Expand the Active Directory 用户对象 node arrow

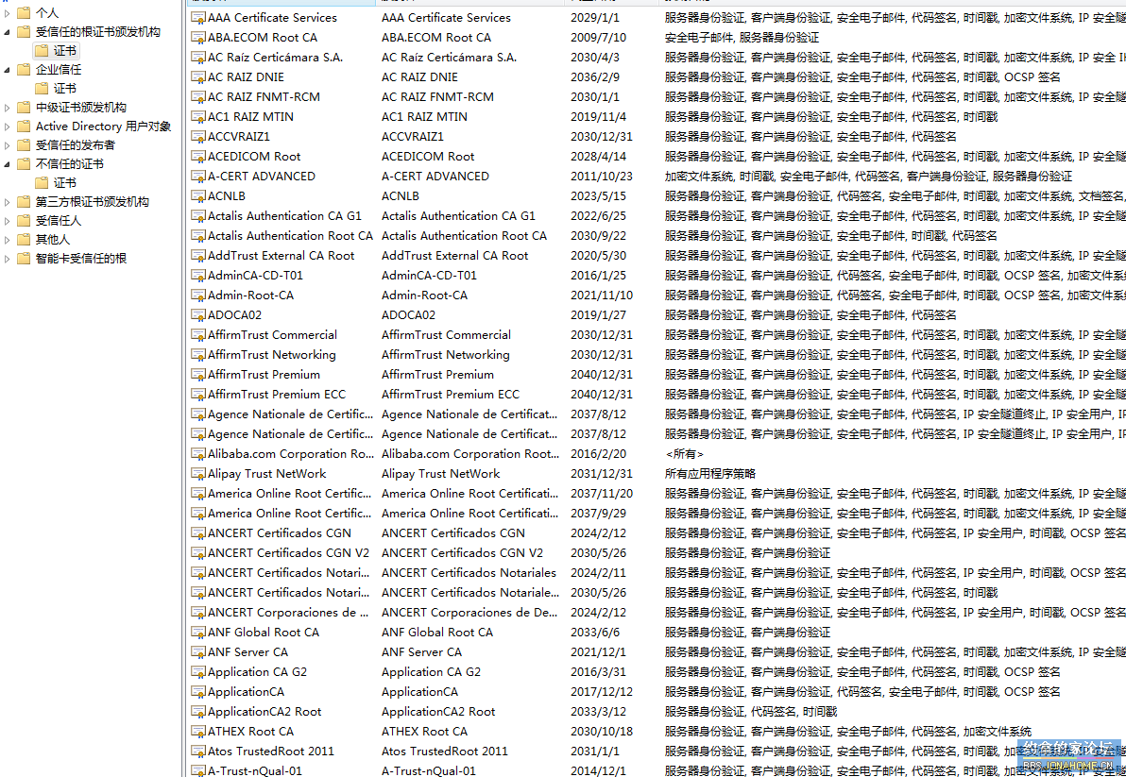click(x=8, y=127)
